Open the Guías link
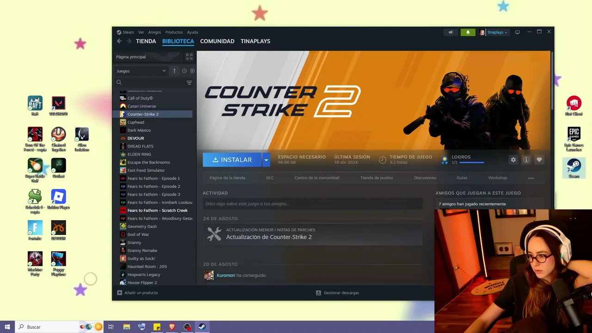This screenshot has width=592, height=333. 462,178
